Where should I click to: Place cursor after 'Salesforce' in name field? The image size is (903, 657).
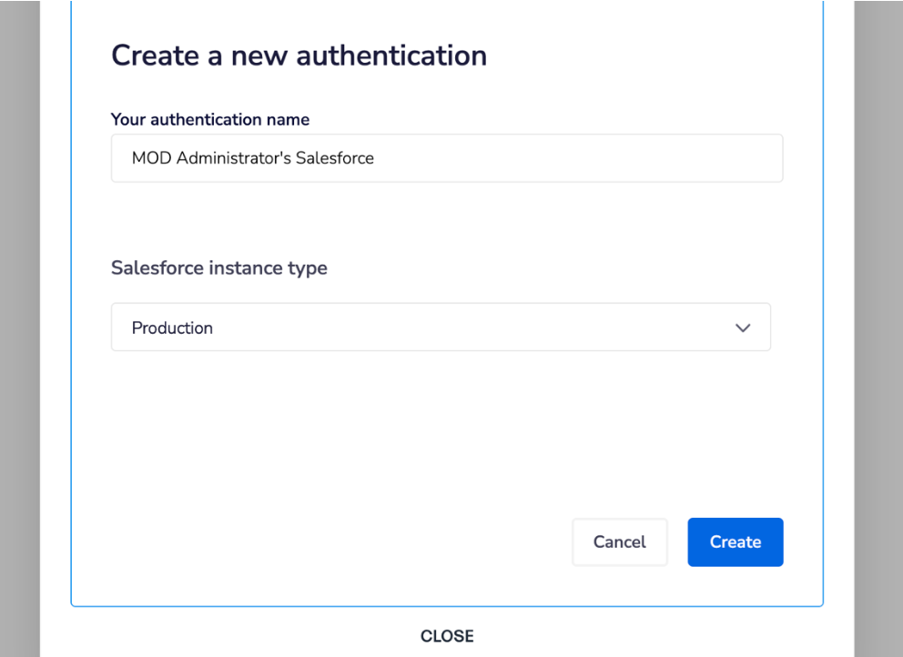(375, 158)
